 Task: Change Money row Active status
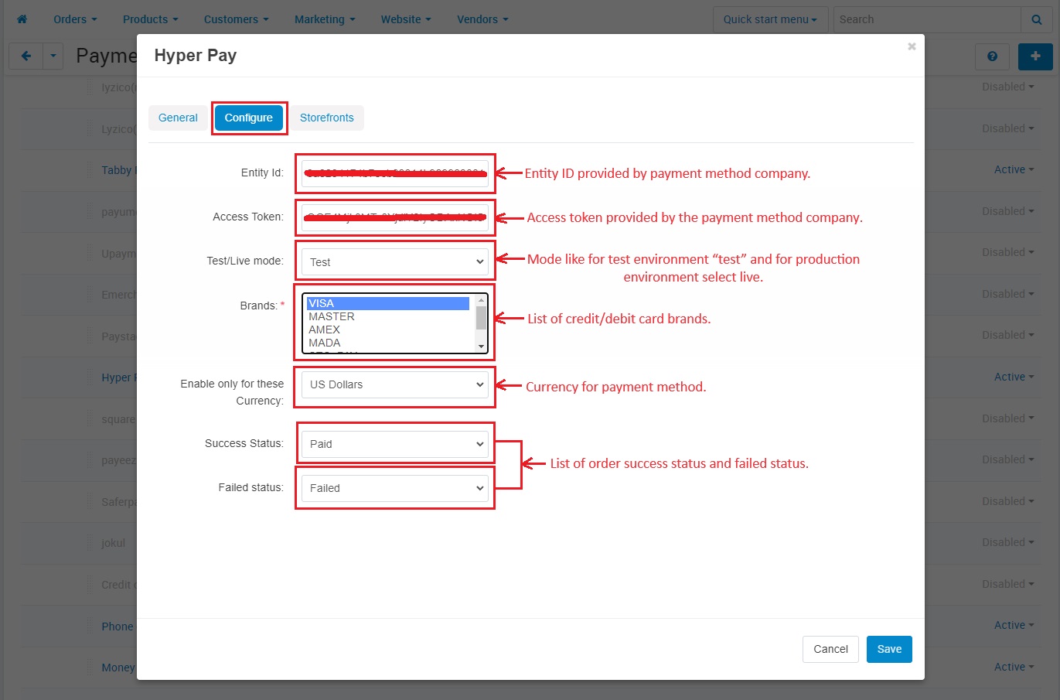1014,667
